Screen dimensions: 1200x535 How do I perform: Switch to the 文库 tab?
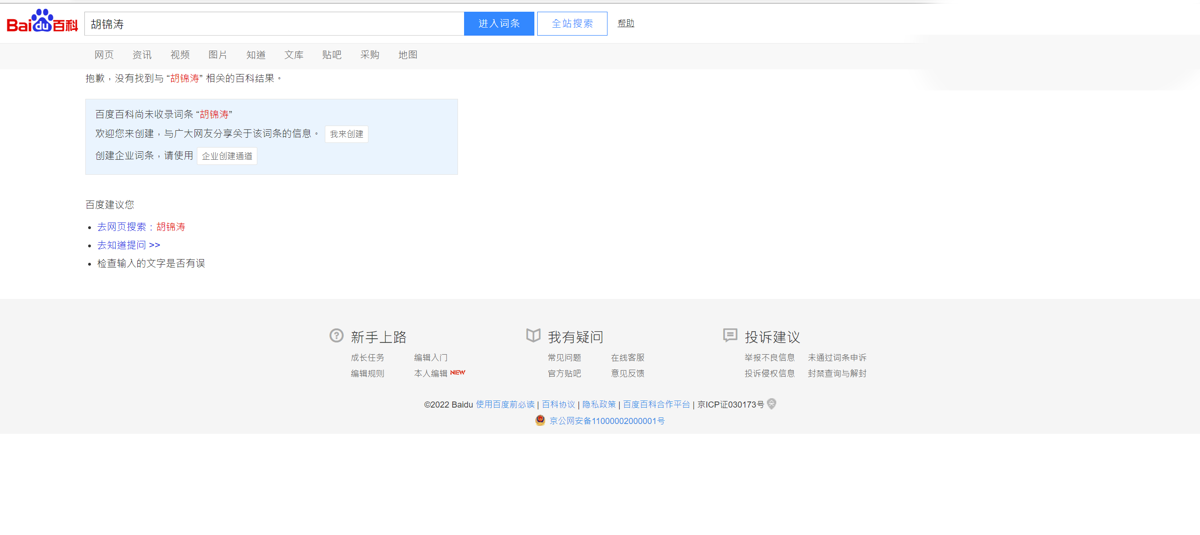[294, 55]
